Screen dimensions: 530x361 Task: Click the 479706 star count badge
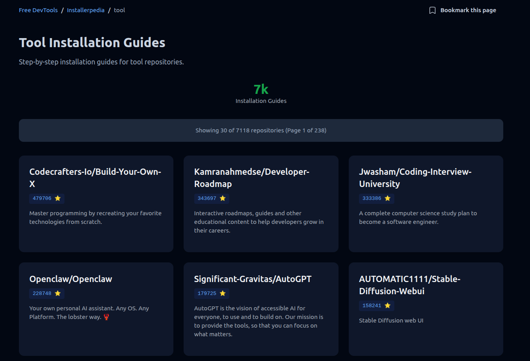[x=47, y=198]
